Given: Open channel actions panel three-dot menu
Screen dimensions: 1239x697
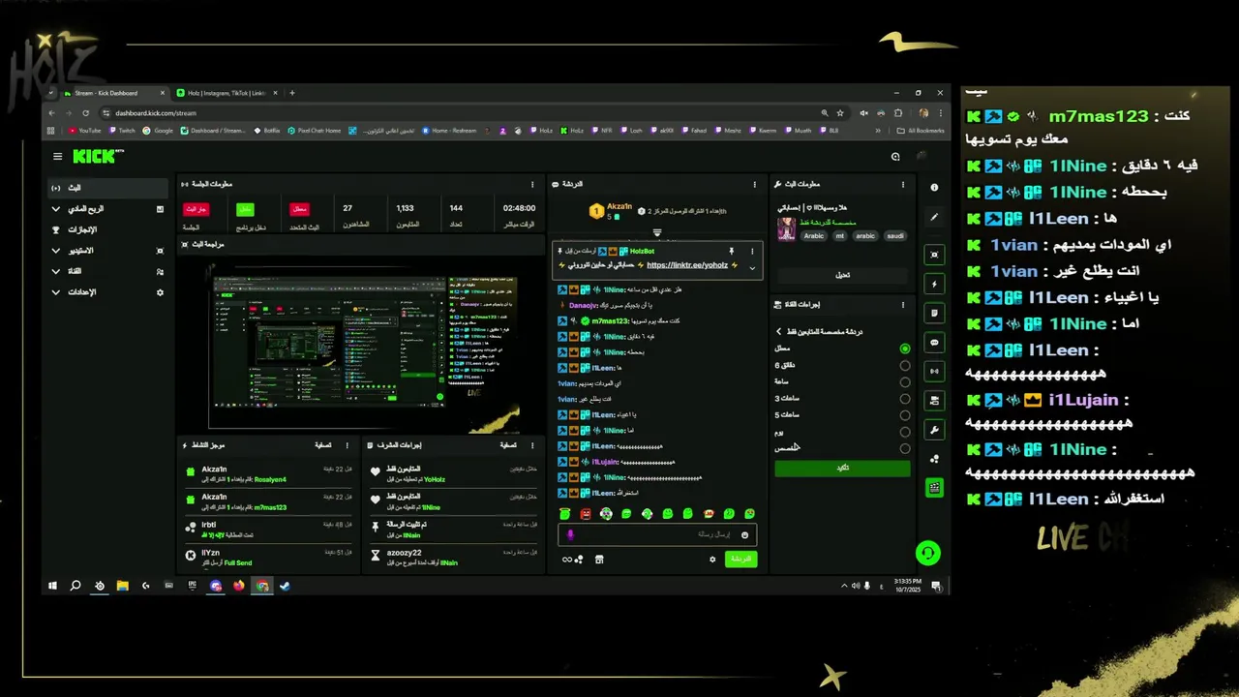Looking at the screenshot, I should coord(903,304).
